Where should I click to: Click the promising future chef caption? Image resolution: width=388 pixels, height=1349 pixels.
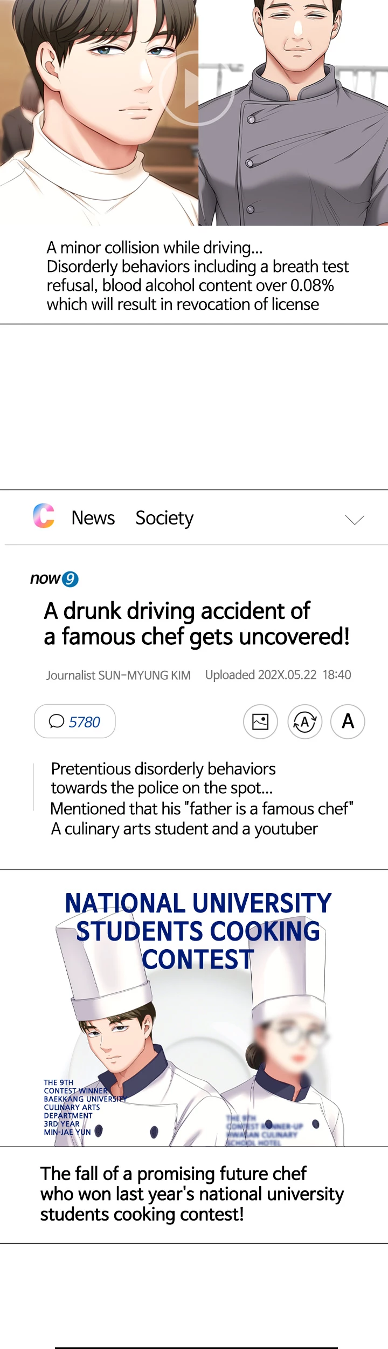(191, 1194)
